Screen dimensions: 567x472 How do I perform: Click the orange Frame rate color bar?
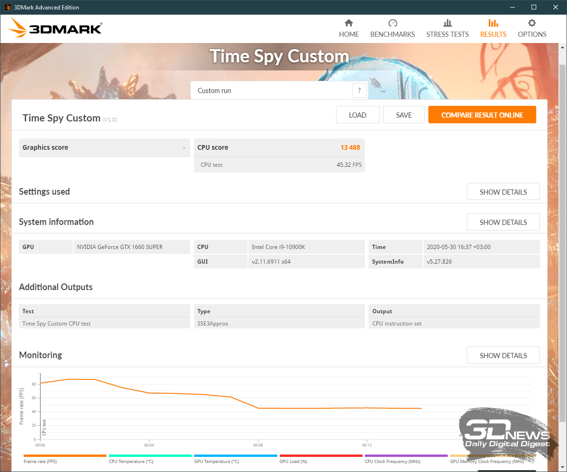tap(65, 456)
